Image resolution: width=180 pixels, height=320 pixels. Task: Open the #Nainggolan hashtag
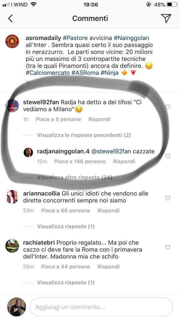click(131, 38)
